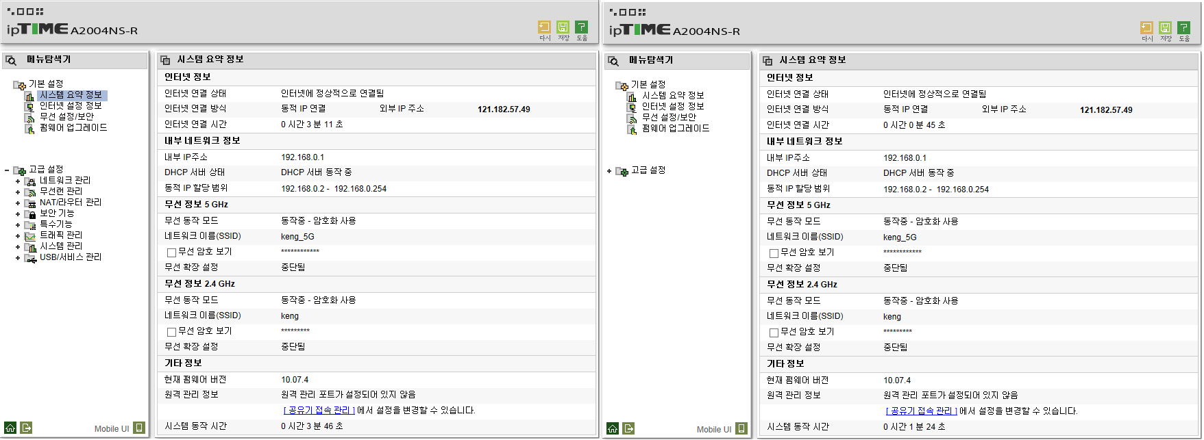Viewport: 1204px width, 440px height.
Task: Click the home icon at bottom of right window
Action: tap(613, 428)
